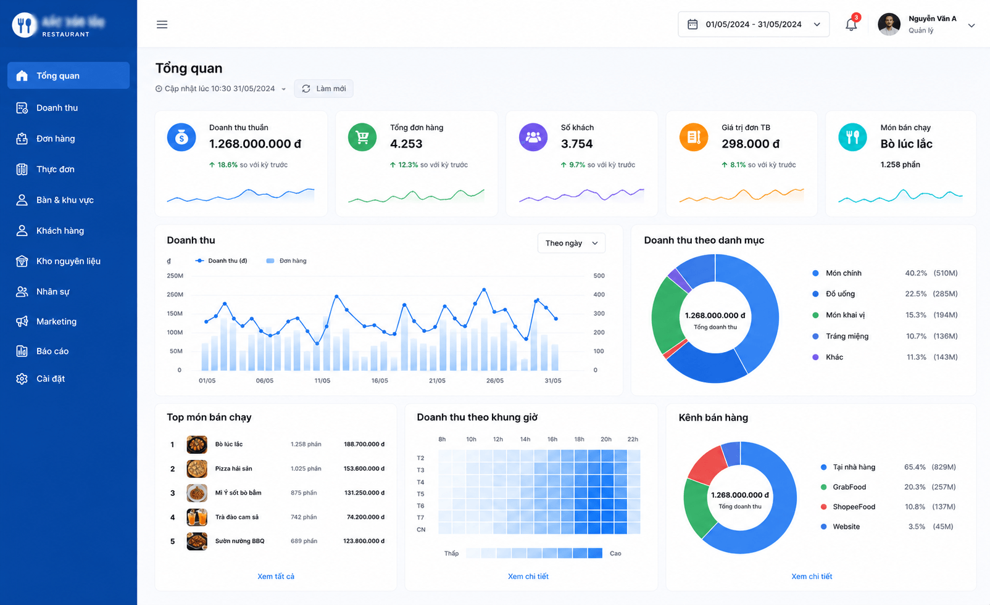This screenshot has width=990, height=605.
Task: Click the 1.268.000.000 đ net revenue figure
Action: [255, 144]
